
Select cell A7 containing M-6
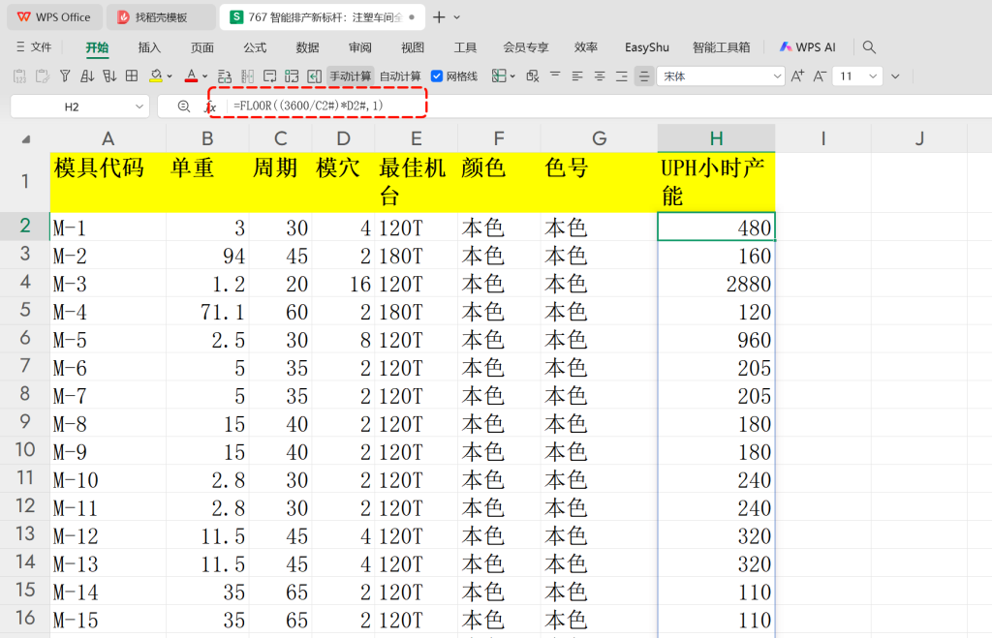[x=108, y=367]
